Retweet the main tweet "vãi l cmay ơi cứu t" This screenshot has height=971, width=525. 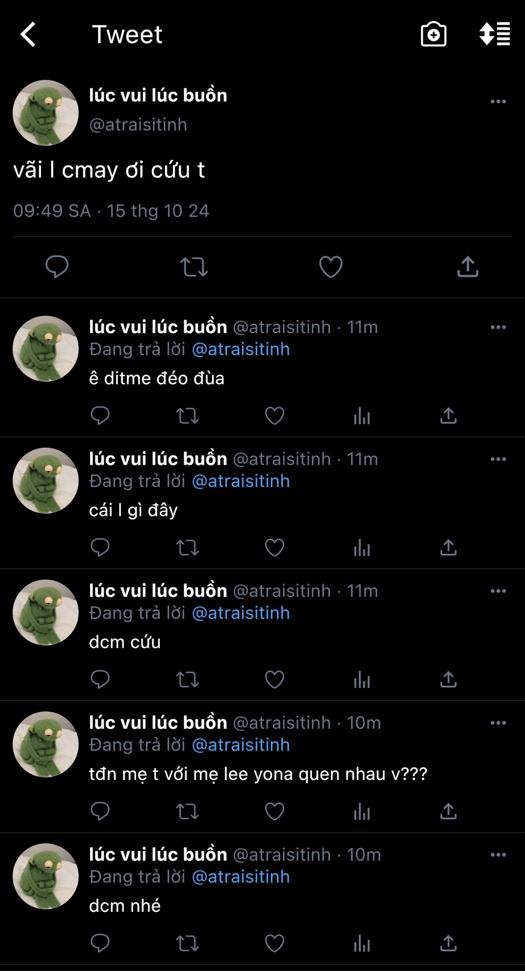coord(194,267)
